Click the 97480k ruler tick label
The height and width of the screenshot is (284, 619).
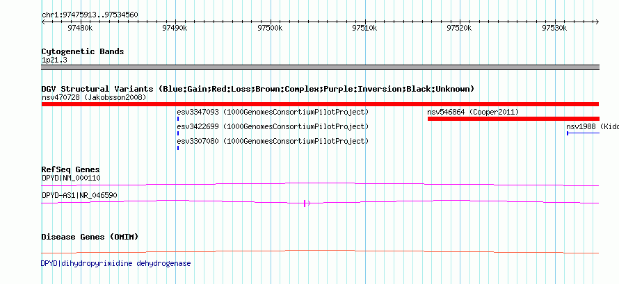coord(81,28)
